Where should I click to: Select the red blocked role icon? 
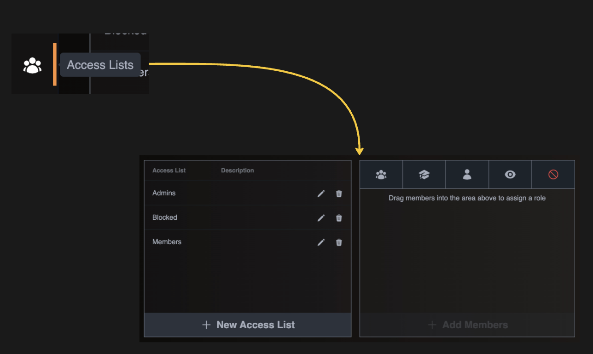pyautogui.click(x=553, y=175)
